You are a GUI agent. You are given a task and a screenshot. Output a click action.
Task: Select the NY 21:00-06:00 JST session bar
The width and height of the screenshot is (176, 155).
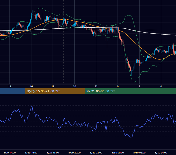click(130, 91)
